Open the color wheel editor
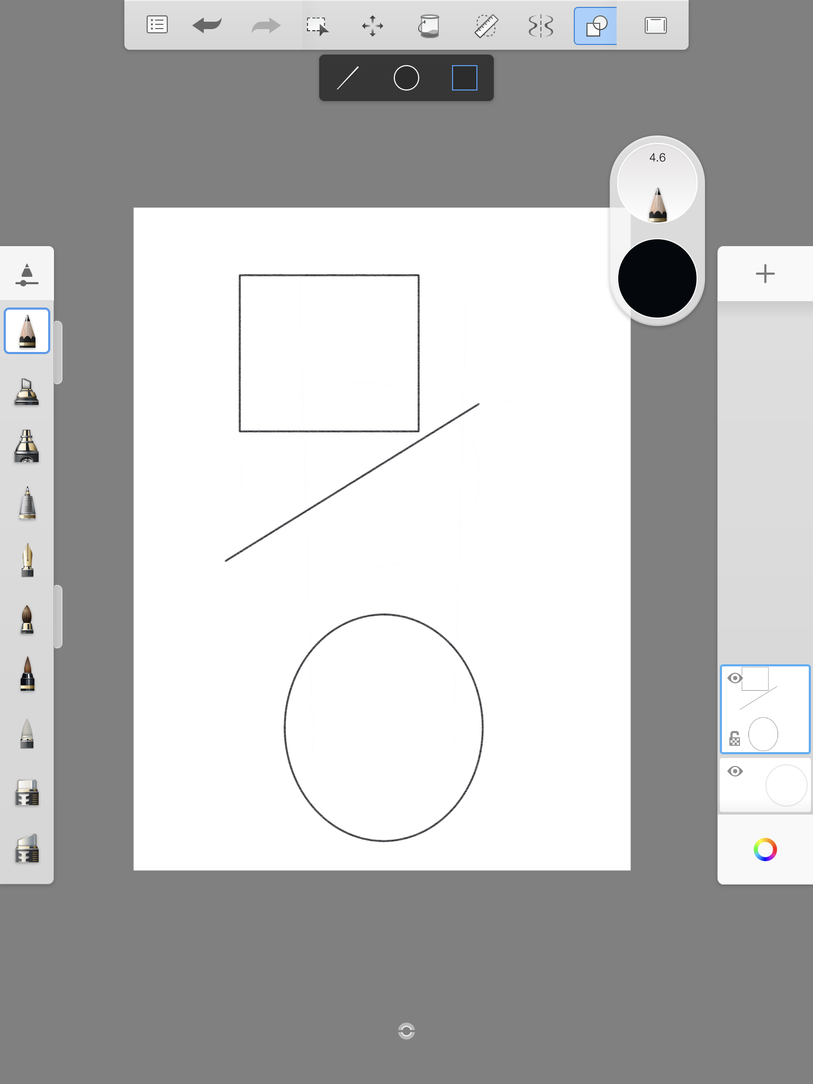813x1084 pixels. coord(765,850)
